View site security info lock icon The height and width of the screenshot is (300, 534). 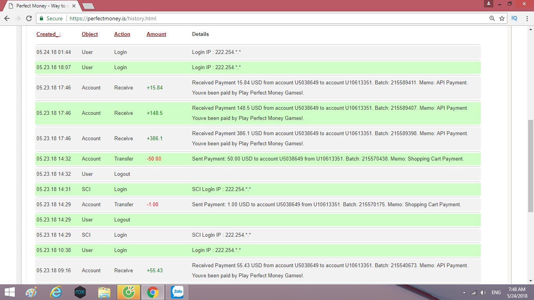[41, 18]
